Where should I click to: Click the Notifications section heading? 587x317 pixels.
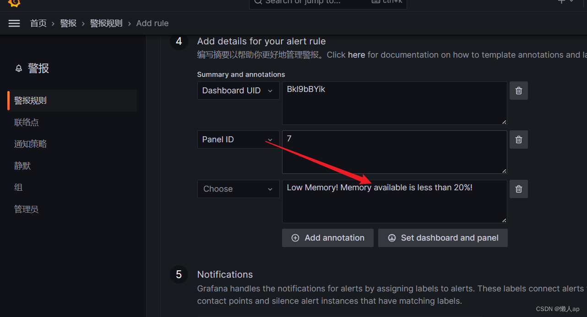[x=225, y=274]
